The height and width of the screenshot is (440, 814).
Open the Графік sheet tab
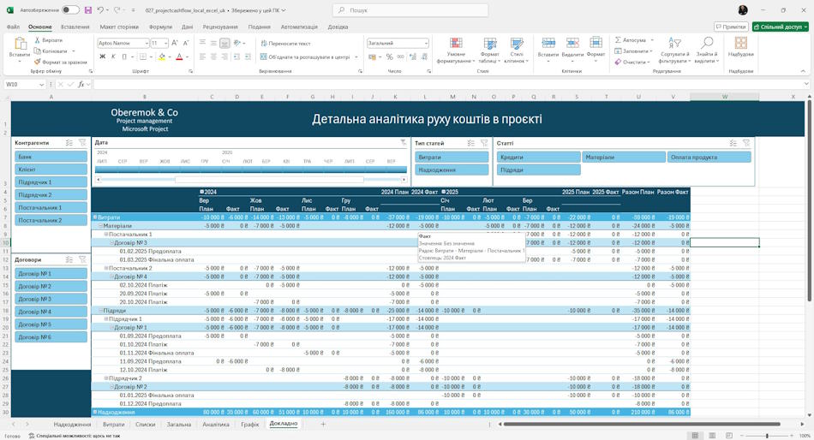(x=249, y=425)
